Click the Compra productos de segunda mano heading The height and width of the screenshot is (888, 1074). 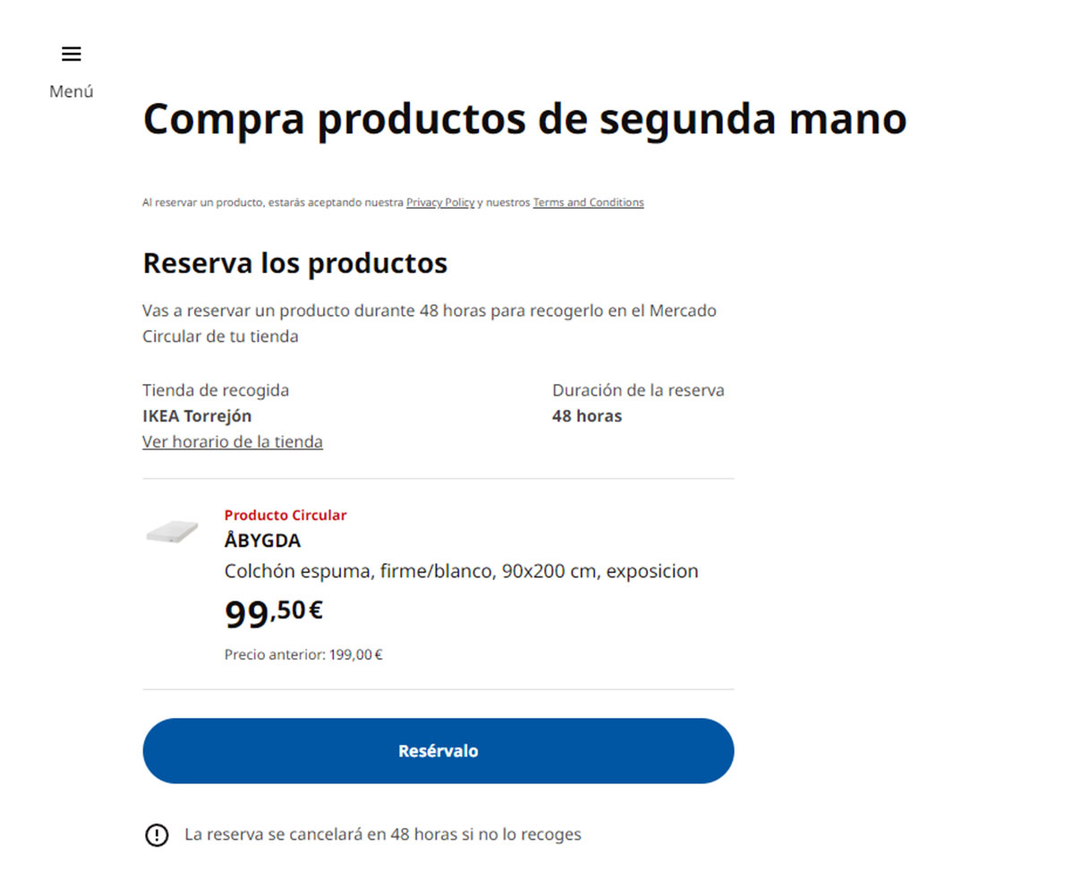pyautogui.click(x=524, y=119)
